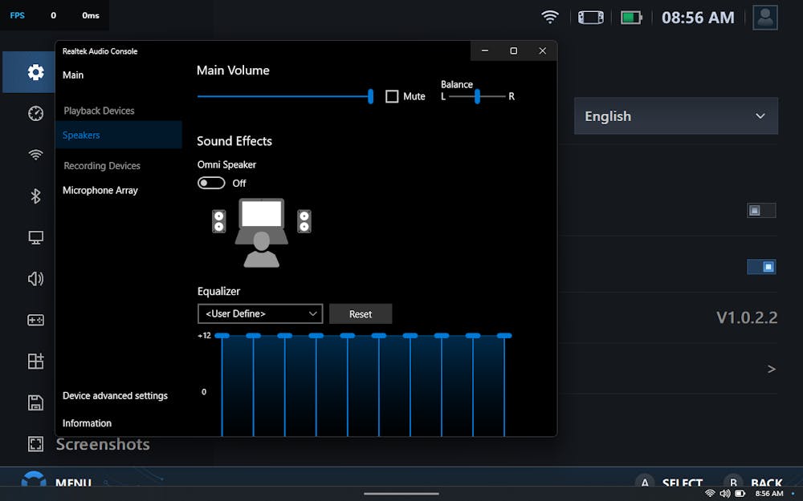803x501 pixels.
Task: Click the audio speaker sidebar icon
Action: point(35,279)
